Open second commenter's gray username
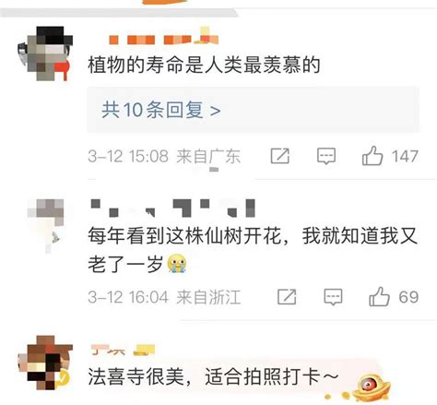 coord(173,208)
